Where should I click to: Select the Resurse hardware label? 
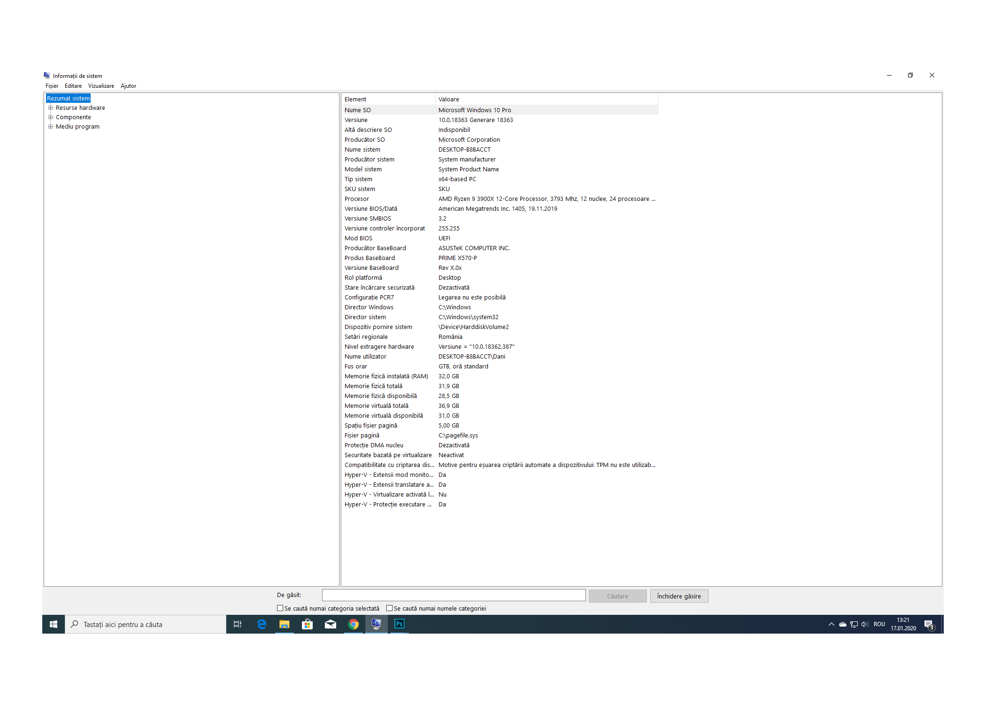coord(80,108)
